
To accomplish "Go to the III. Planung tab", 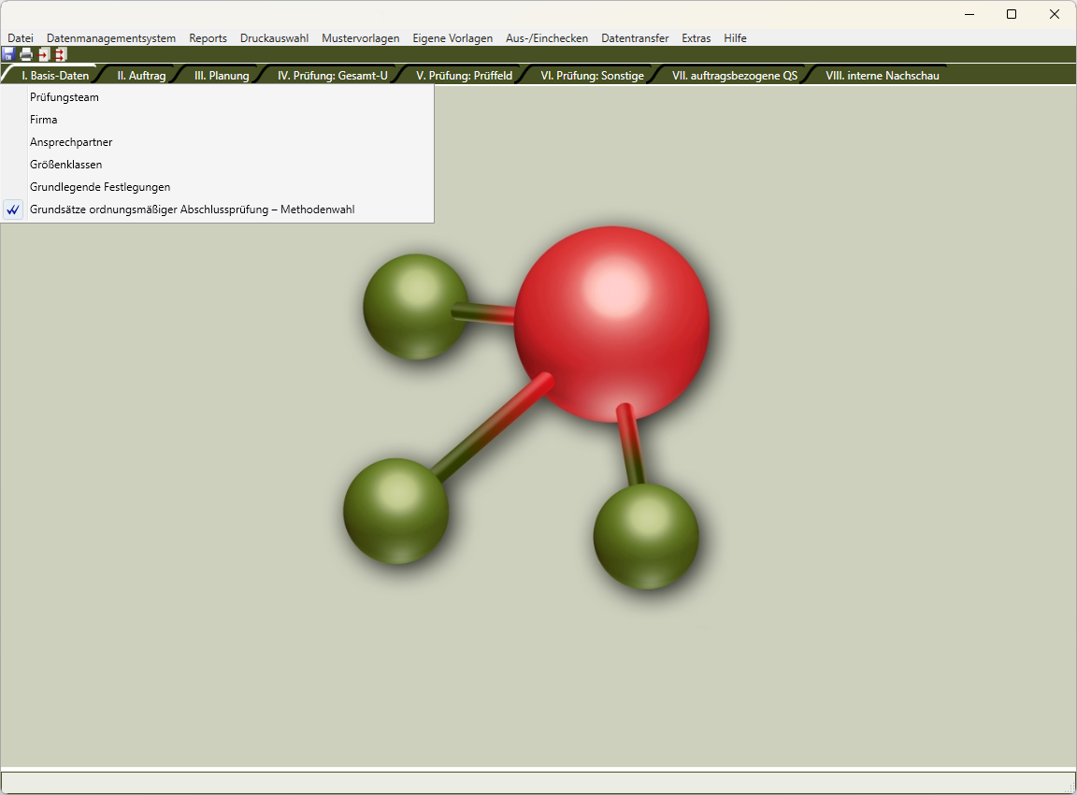I will tap(222, 76).
